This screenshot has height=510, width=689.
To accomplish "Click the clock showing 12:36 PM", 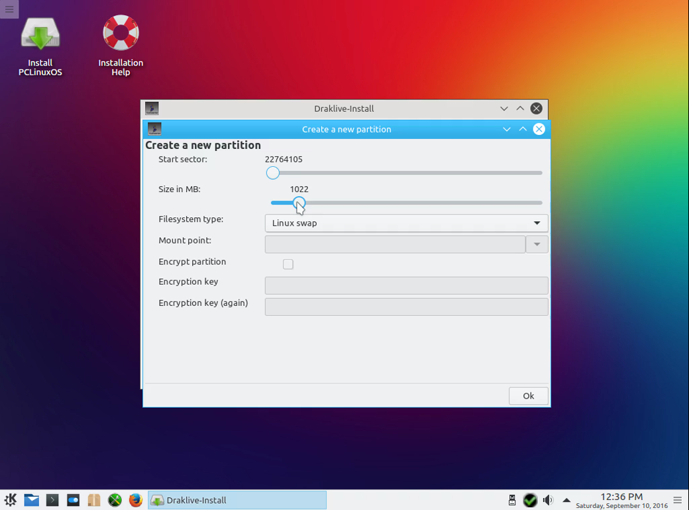I will pyautogui.click(x=621, y=496).
